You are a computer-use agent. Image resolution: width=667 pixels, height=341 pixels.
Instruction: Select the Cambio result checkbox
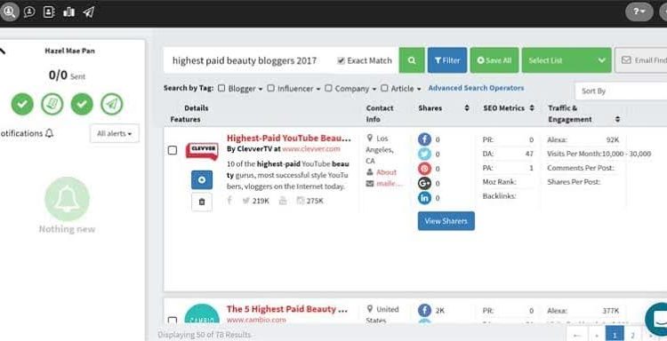173,321
